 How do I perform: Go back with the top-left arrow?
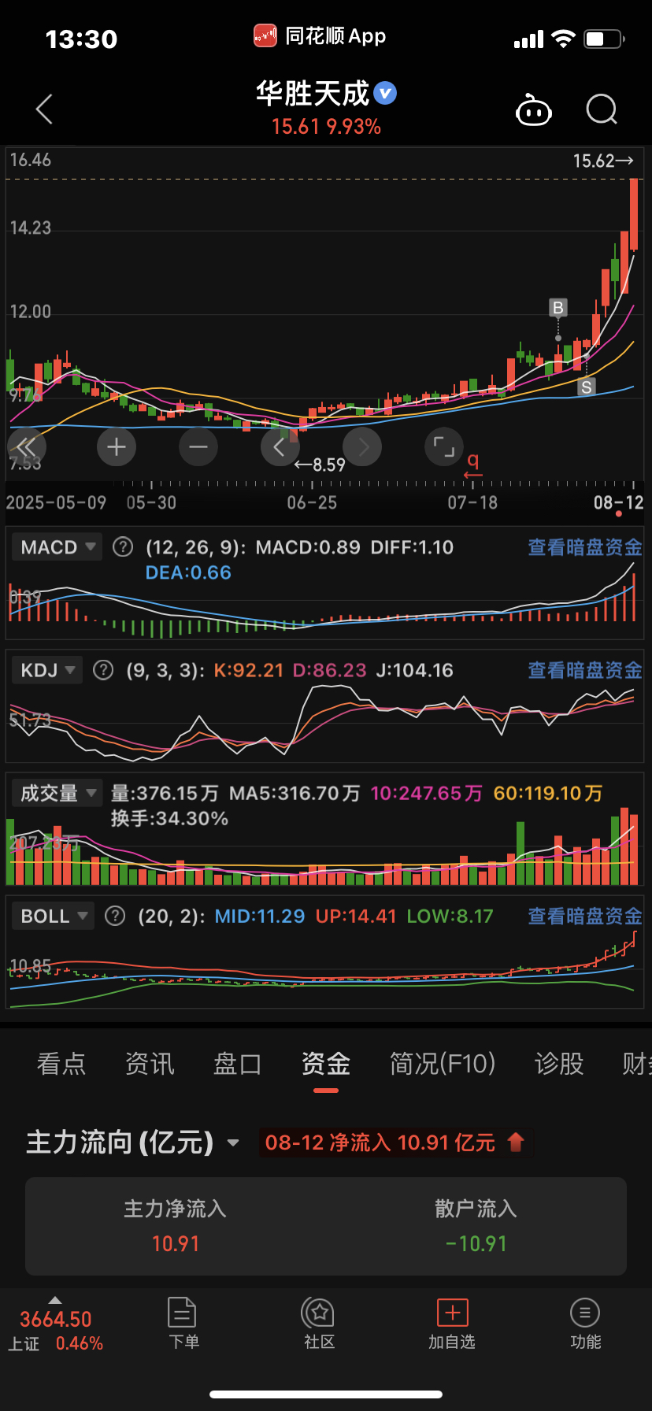point(45,109)
